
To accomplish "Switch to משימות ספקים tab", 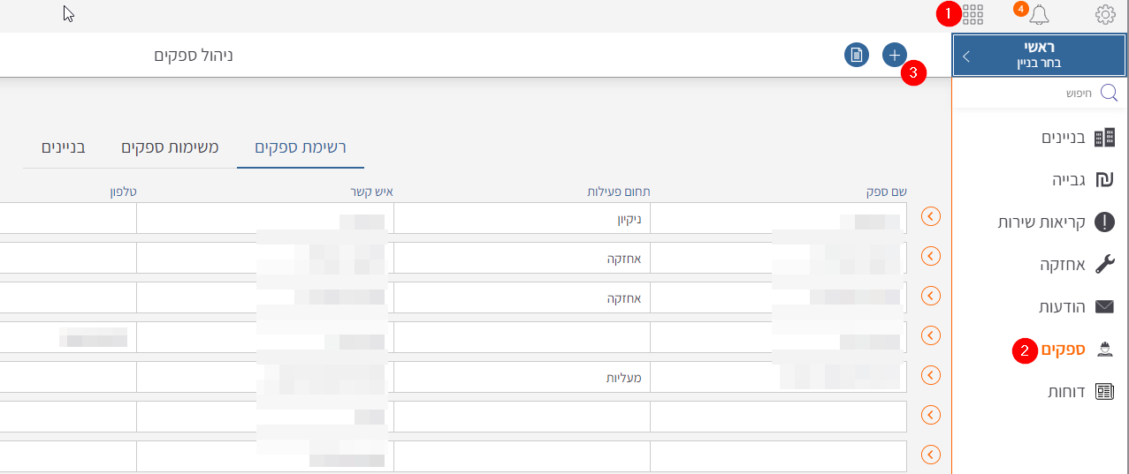I will 170,147.
